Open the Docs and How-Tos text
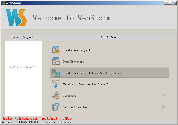 pos(75,107)
